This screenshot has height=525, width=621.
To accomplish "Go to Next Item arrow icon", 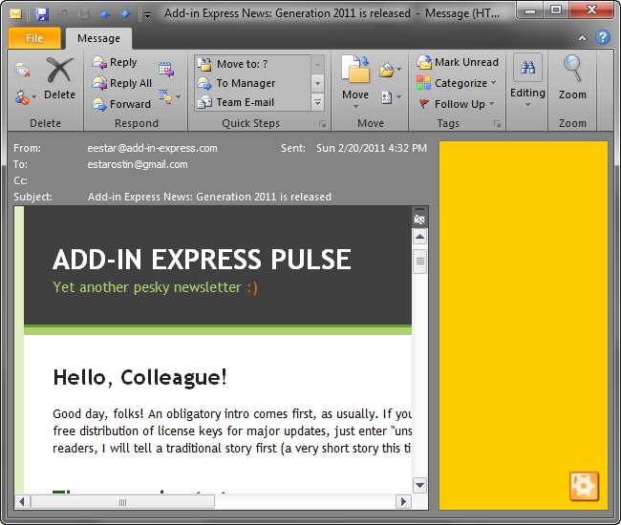I will [125, 14].
